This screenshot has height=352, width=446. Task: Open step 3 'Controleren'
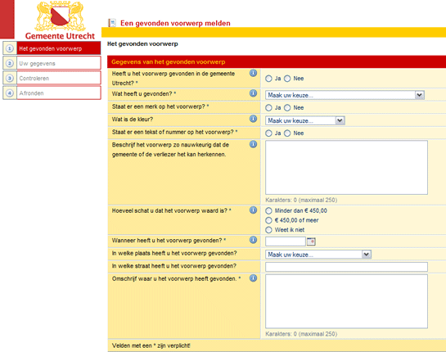[52, 78]
